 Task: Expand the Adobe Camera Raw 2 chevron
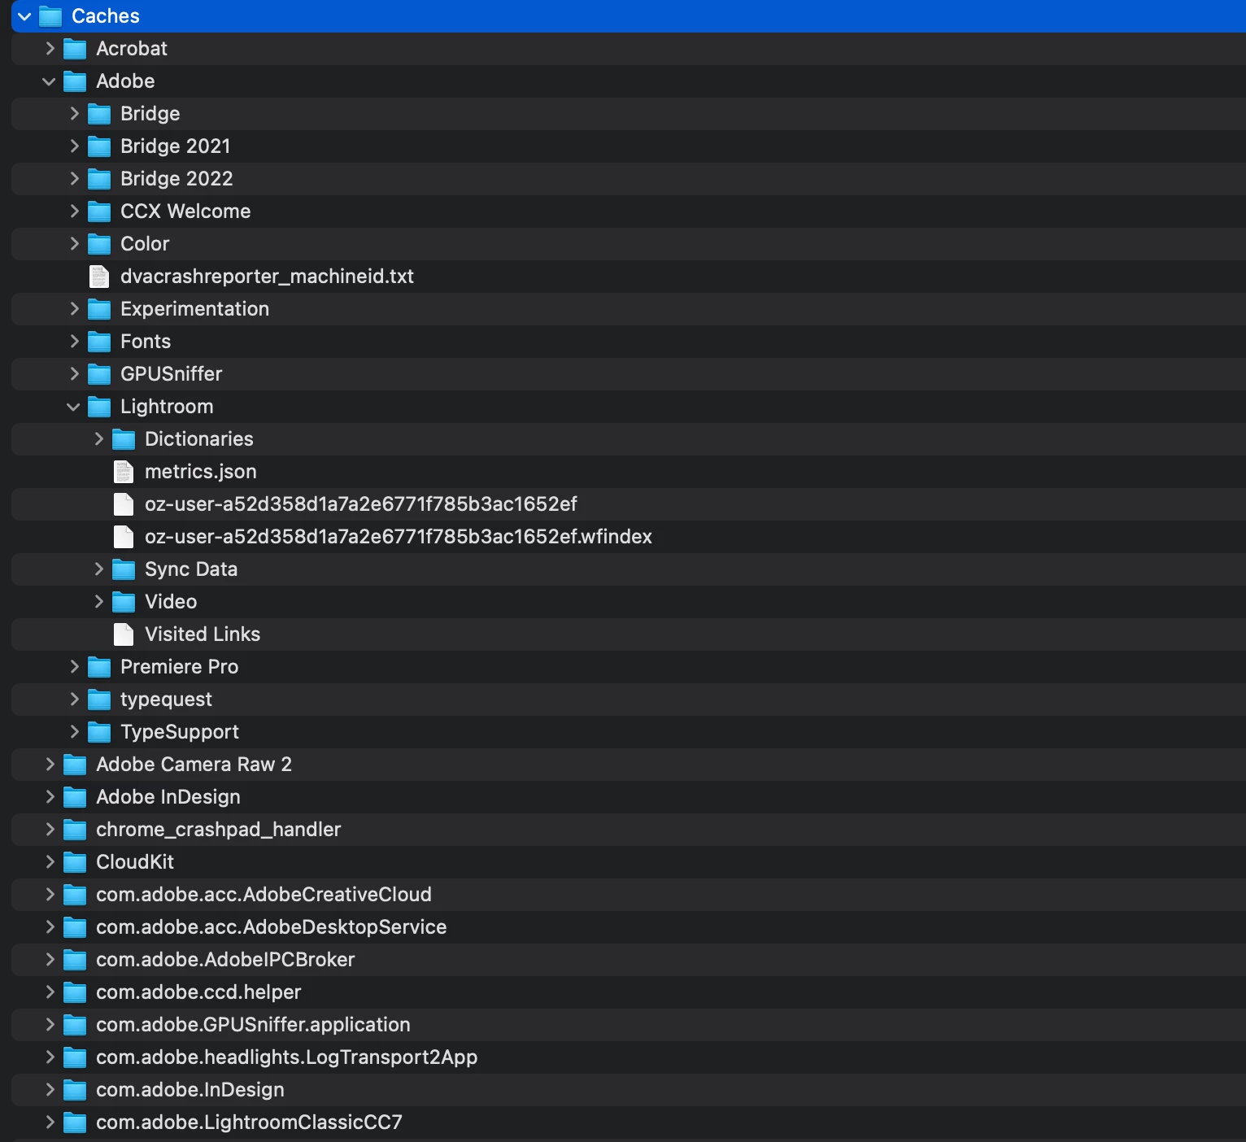tap(50, 765)
